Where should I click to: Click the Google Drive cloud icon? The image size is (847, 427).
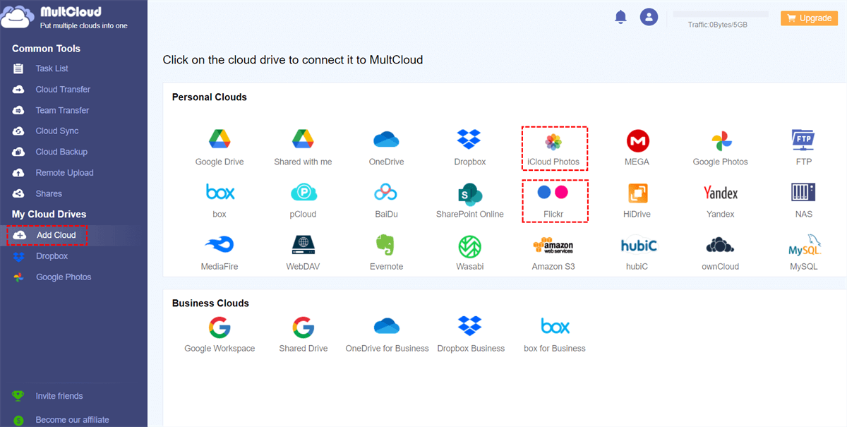click(220, 140)
